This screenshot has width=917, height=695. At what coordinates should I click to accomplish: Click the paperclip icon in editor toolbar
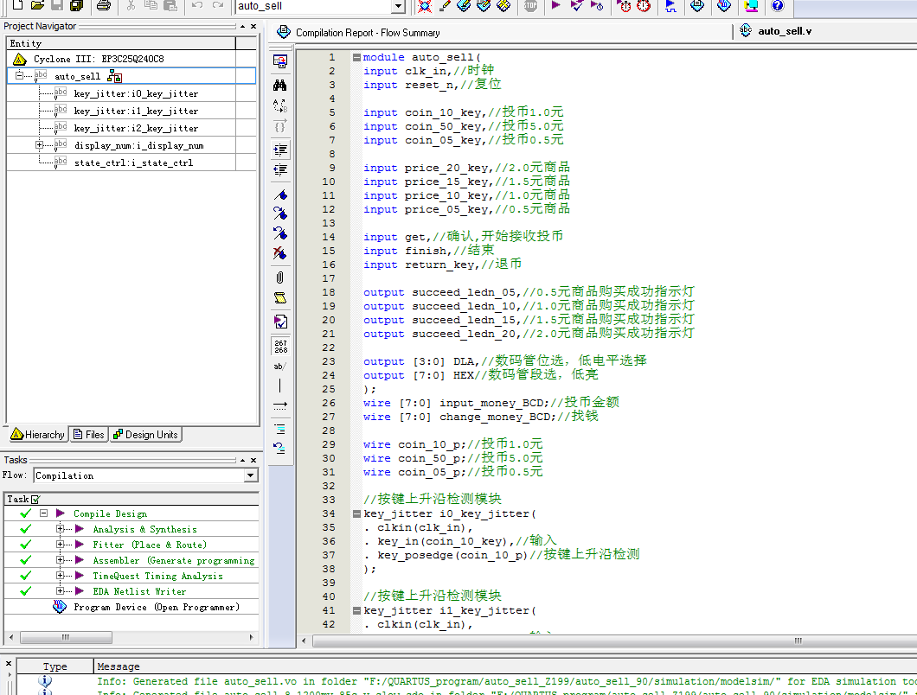coord(279,277)
